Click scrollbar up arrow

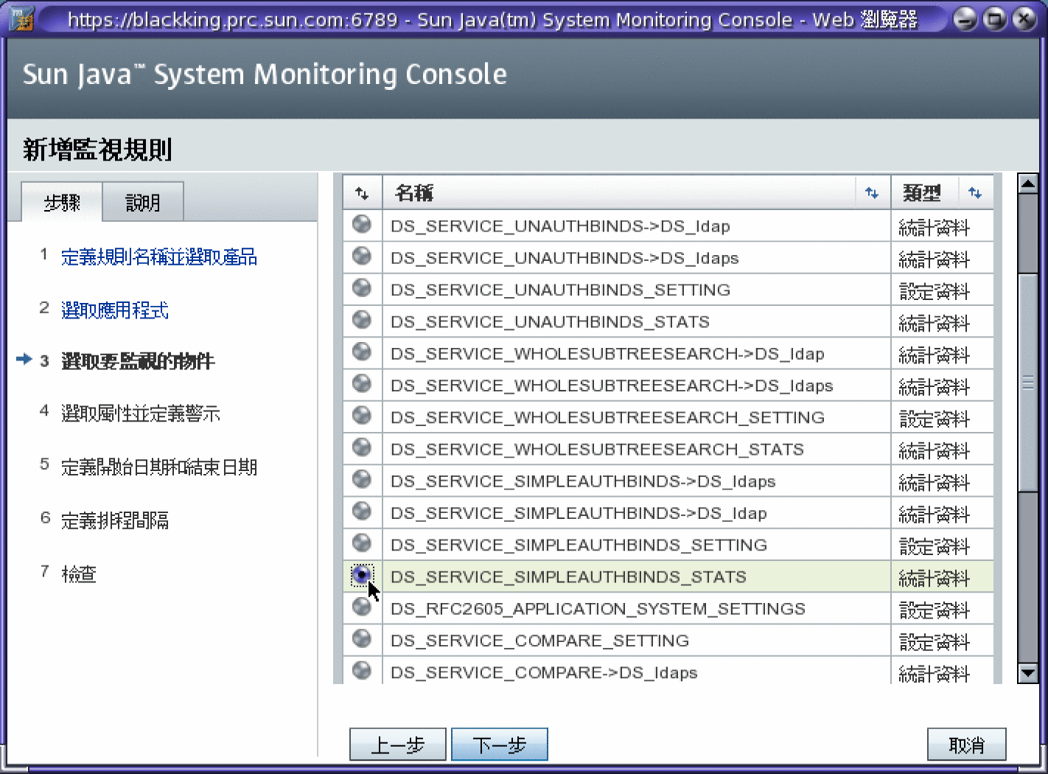click(1028, 184)
